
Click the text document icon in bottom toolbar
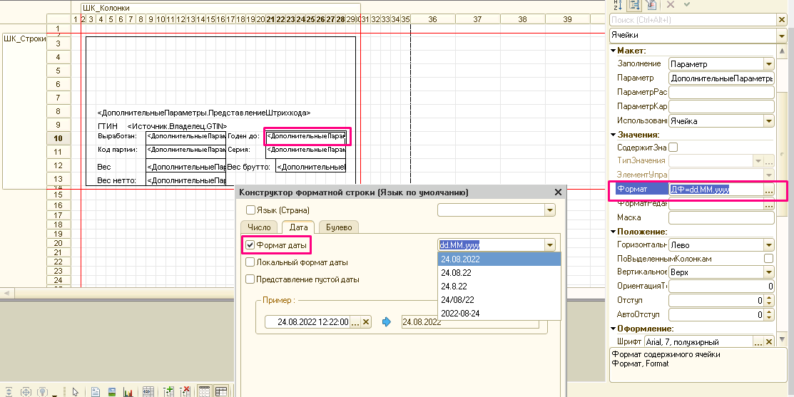(96, 391)
